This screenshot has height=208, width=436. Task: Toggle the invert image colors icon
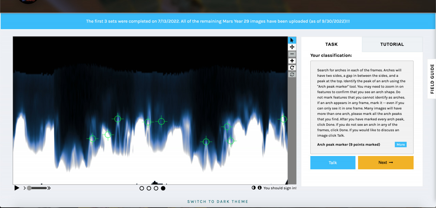coord(253,188)
